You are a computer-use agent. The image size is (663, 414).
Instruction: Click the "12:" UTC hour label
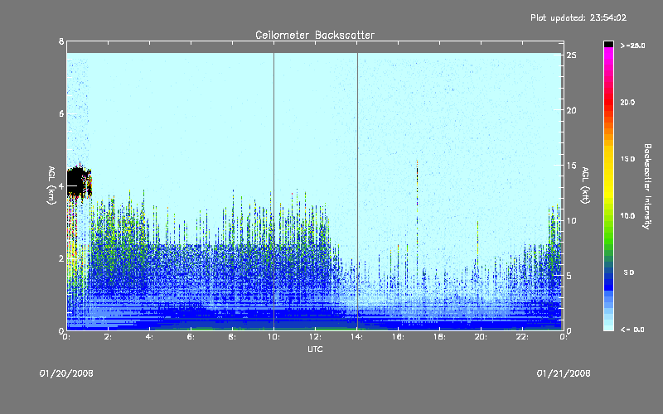coord(315,337)
